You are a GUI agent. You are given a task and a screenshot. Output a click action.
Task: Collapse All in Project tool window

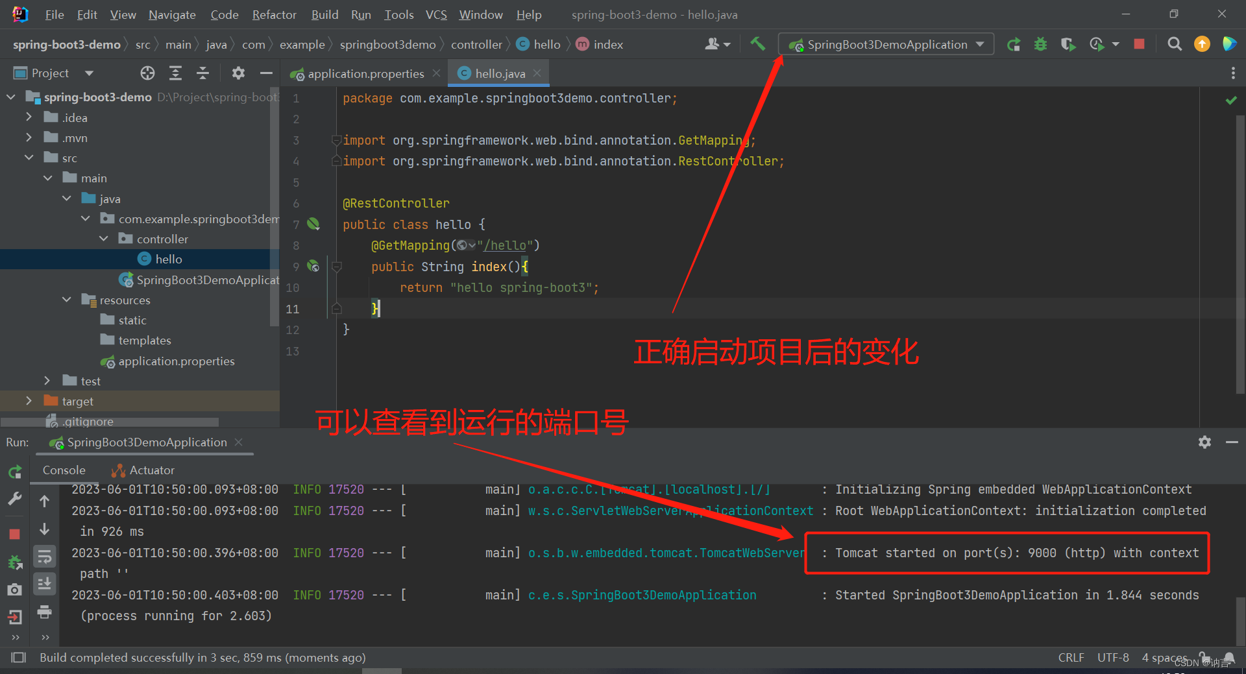click(x=202, y=73)
